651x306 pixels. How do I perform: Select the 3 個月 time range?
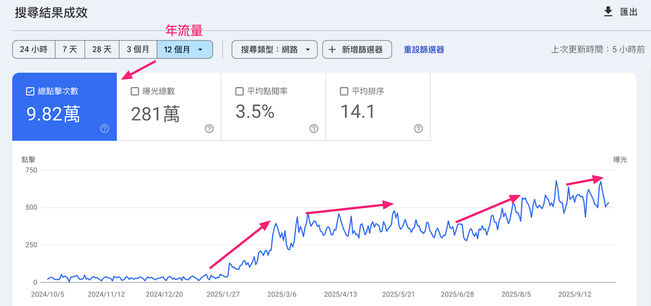click(x=137, y=49)
